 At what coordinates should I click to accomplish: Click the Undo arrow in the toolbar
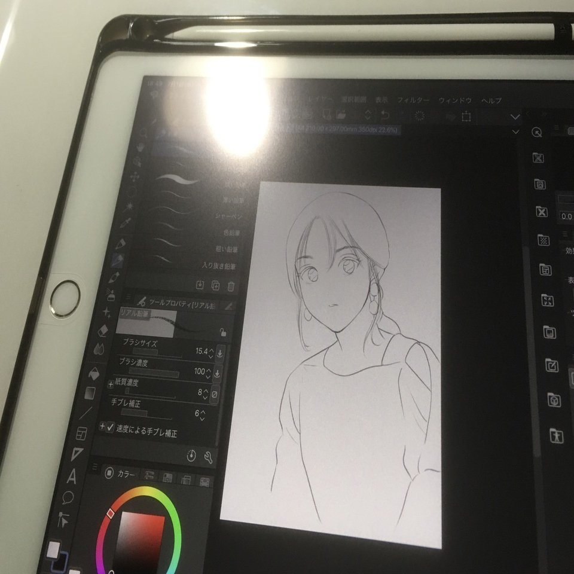click(x=385, y=115)
